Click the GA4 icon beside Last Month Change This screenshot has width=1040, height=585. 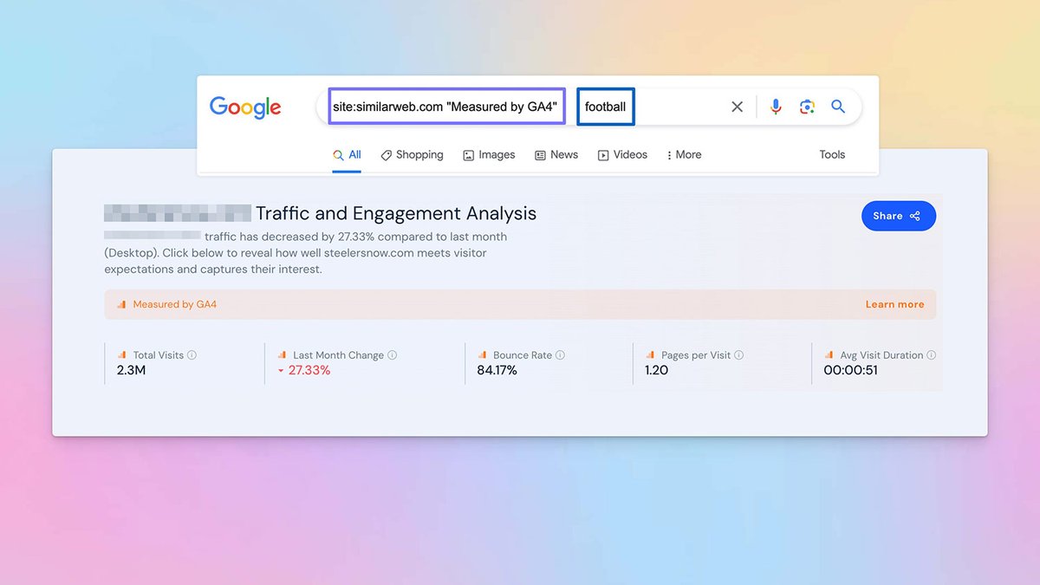[283, 355]
